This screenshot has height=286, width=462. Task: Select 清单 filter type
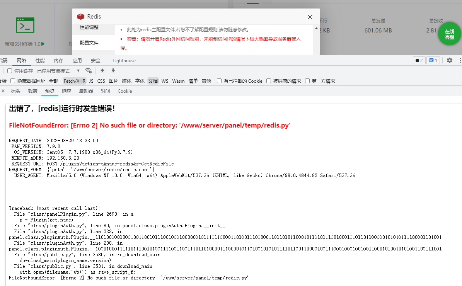point(193,81)
